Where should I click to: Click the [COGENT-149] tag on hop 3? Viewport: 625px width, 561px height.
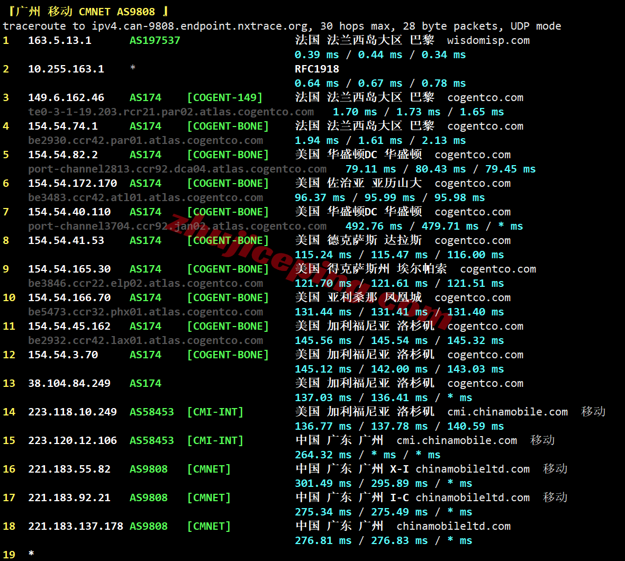pyautogui.click(x=225, y=98)
